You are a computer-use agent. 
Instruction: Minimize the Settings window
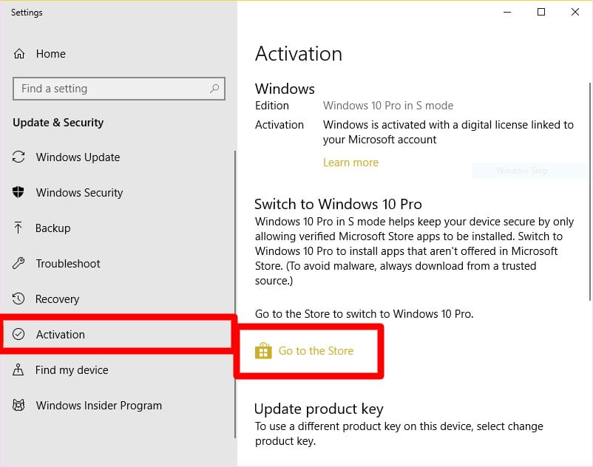click(507, 12)
